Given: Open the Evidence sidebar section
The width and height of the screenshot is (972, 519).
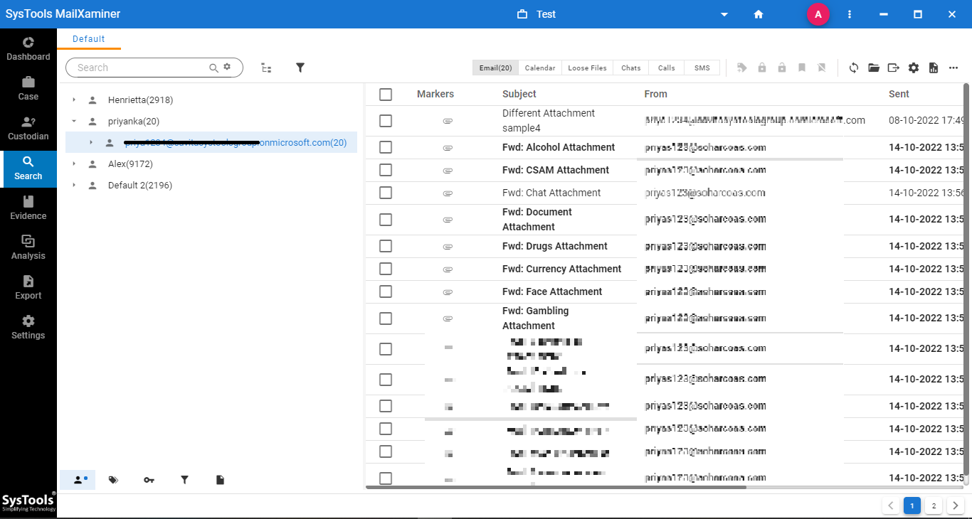Looking at the screenshot, I should click(x=28, y=208).
